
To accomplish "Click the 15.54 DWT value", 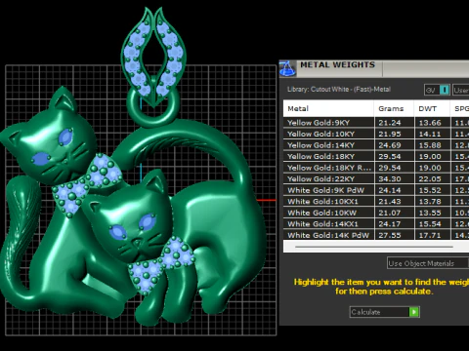I will (x=430, y=224).
